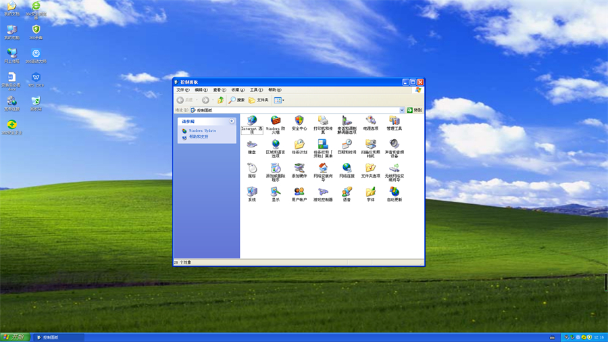Open the Back button history arrow
This screenshot has height=342, width=608.
click(x=197, y=100)
